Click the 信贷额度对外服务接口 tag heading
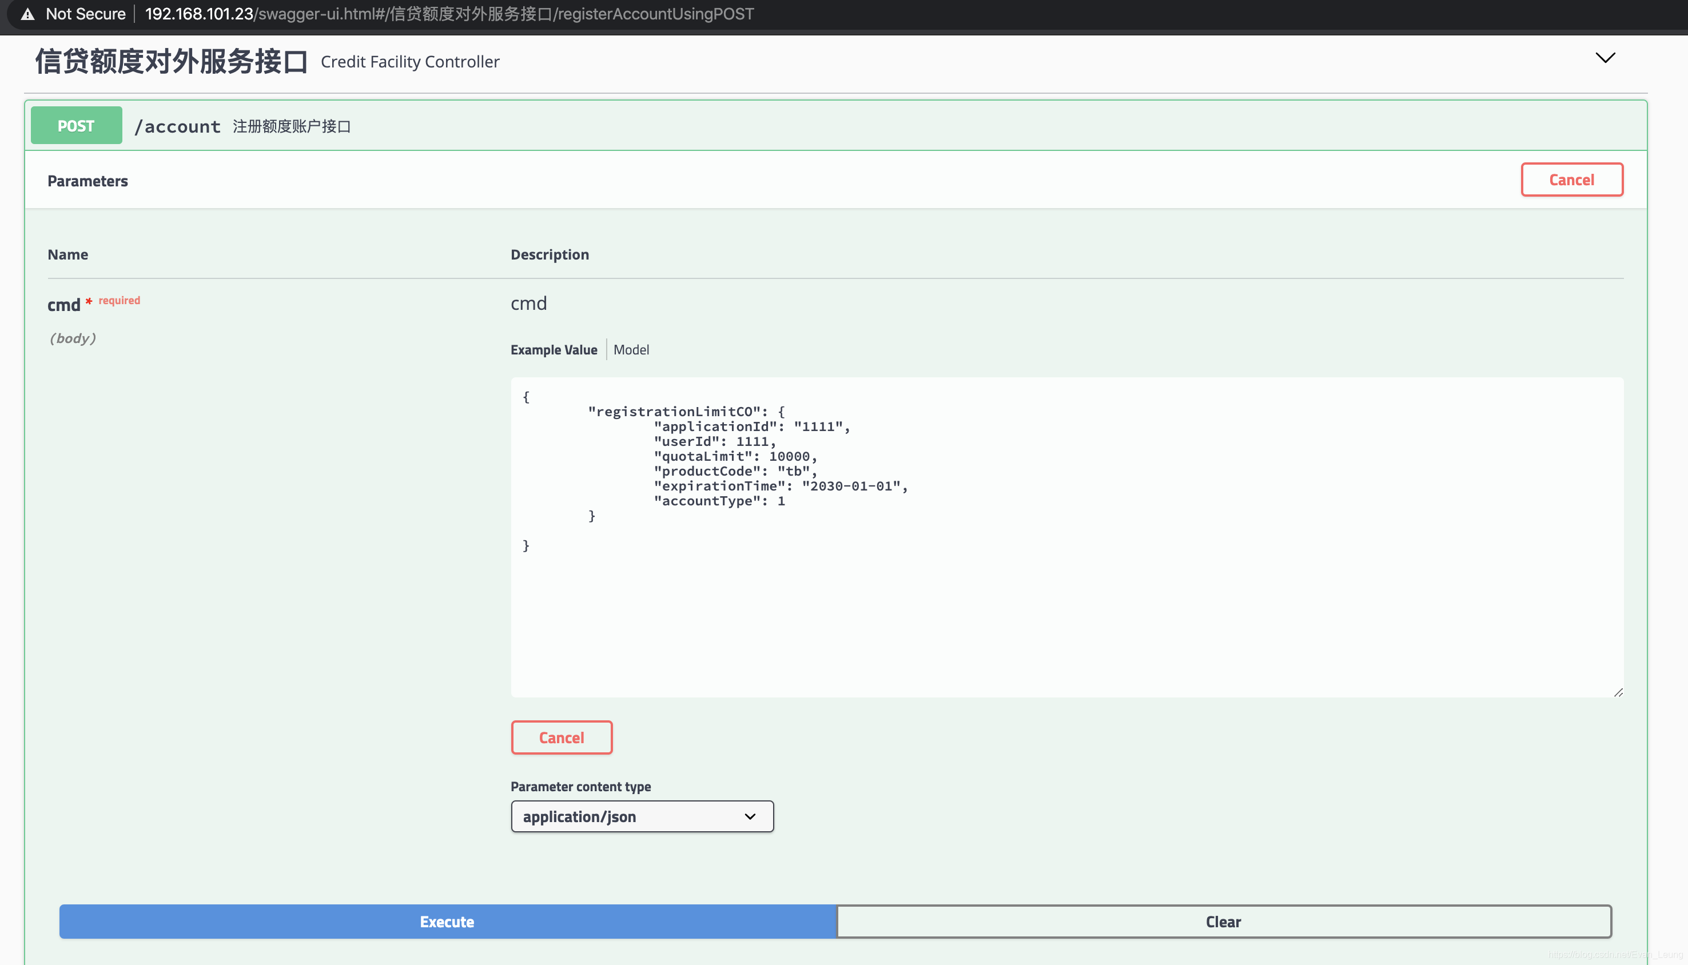1688x965 pixels. [172, 61]
